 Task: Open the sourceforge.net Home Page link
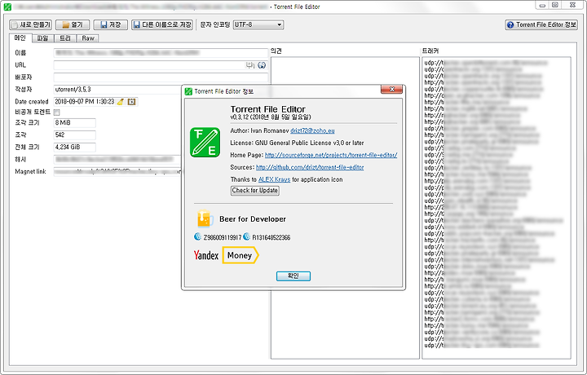pos(331,155)
